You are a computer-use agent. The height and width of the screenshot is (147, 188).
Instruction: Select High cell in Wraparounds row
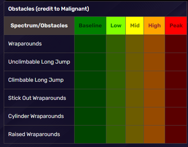coord(154,44)
